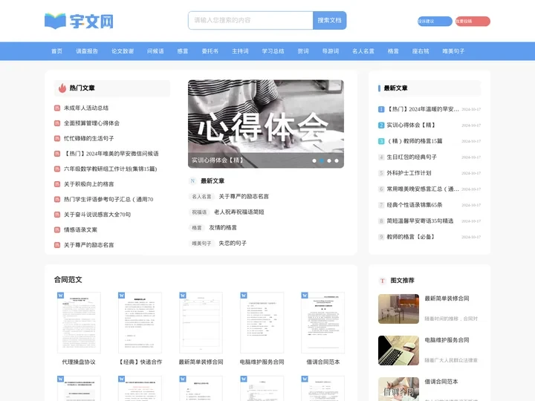
Task: Click the N icon beside the center 最新文章 heading
Action: click(192, 180)
